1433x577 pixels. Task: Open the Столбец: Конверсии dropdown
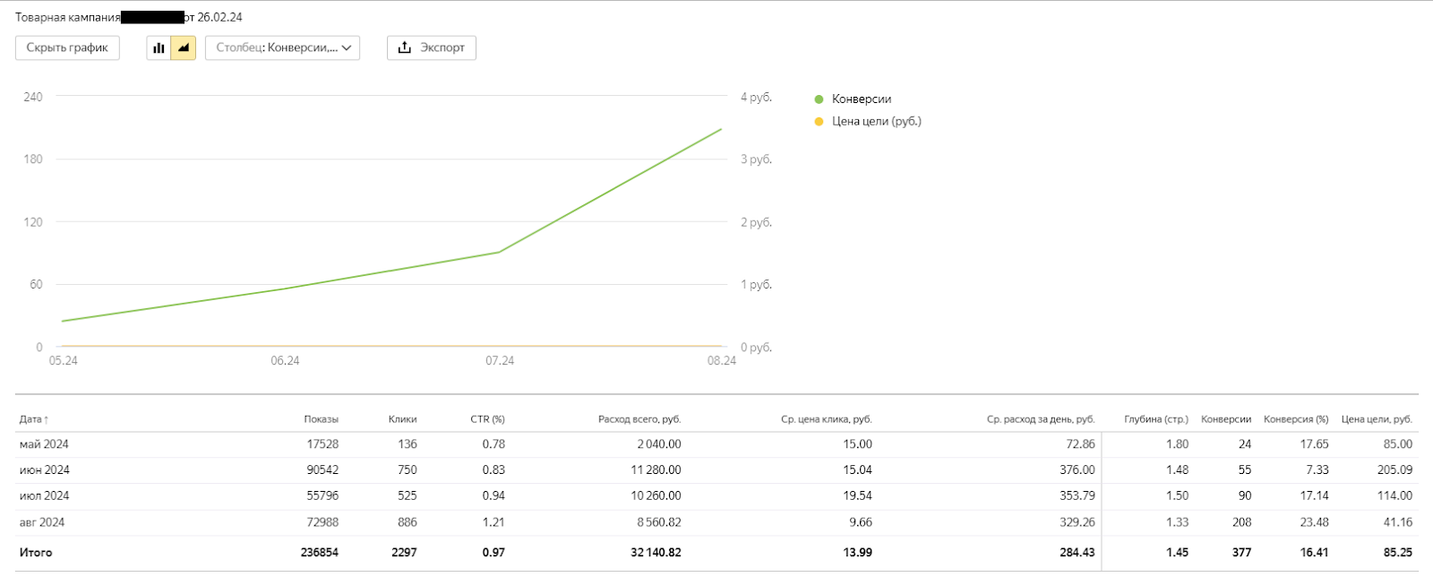282,48
